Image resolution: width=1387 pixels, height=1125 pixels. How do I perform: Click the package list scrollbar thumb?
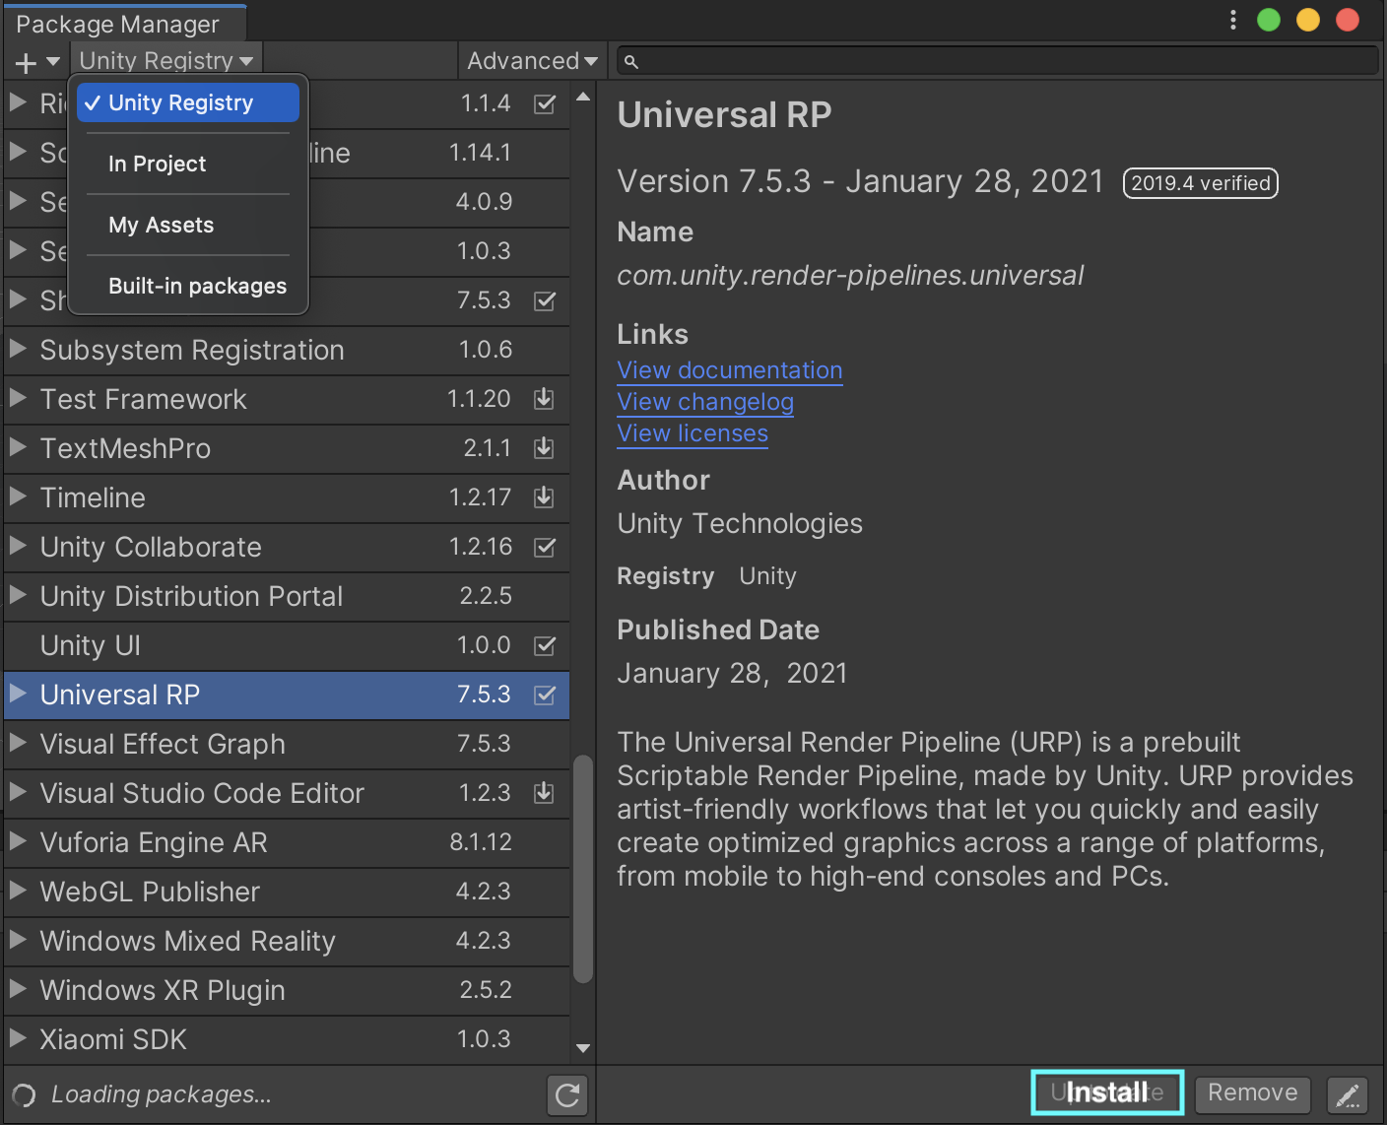coord(583,869)
